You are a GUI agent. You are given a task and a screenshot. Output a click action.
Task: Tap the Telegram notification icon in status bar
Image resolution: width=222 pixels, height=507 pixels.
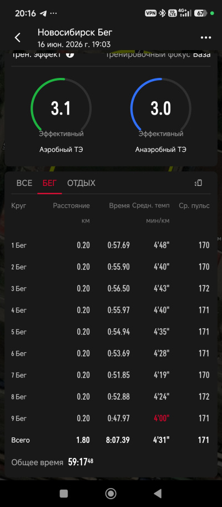coord(43,13)
